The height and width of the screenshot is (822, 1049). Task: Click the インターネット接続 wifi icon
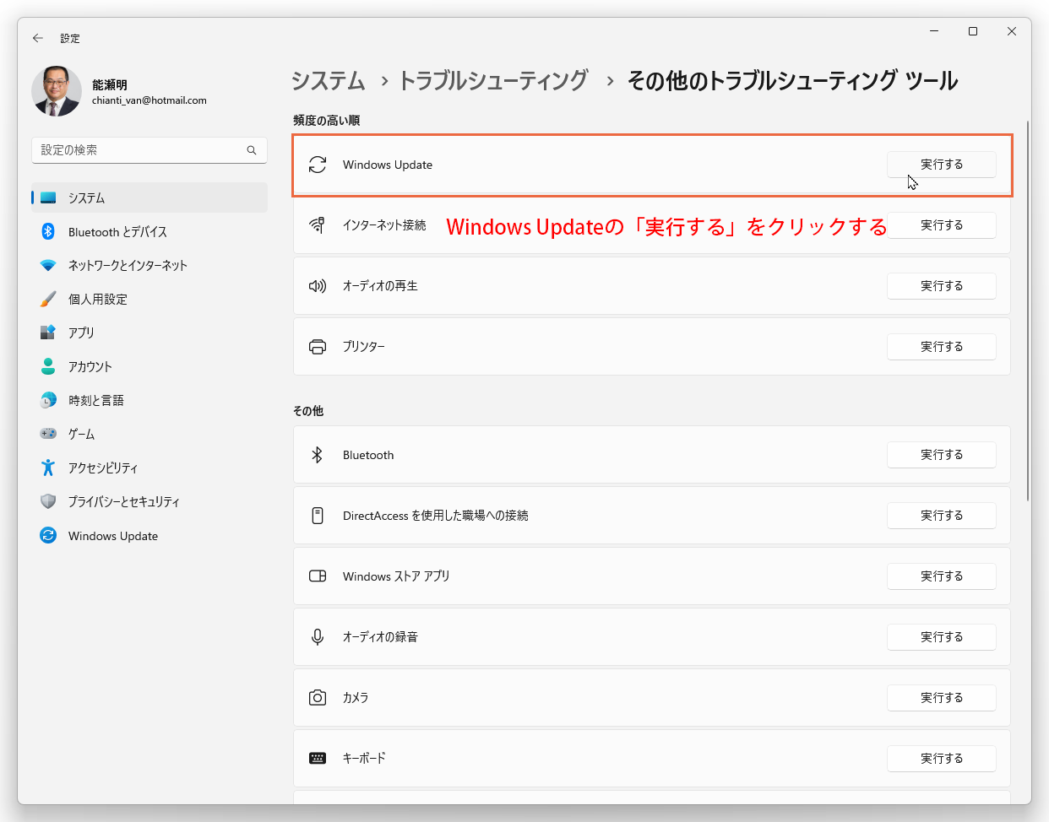318,225
